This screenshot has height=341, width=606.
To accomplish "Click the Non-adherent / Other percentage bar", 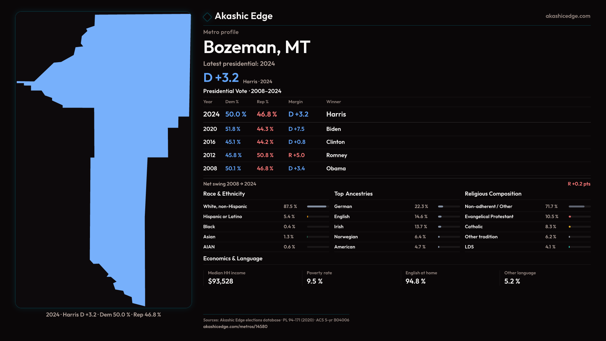I will click(x=579, y=206).
